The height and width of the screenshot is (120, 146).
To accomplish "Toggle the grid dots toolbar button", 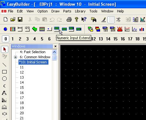I will (111, 20).
